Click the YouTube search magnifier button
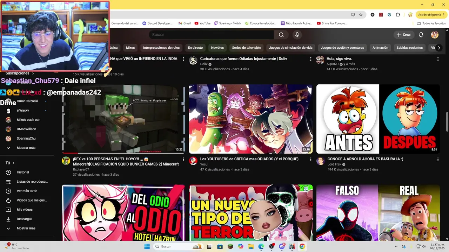This screenshot has width=449, height=252. coord(281,35)
